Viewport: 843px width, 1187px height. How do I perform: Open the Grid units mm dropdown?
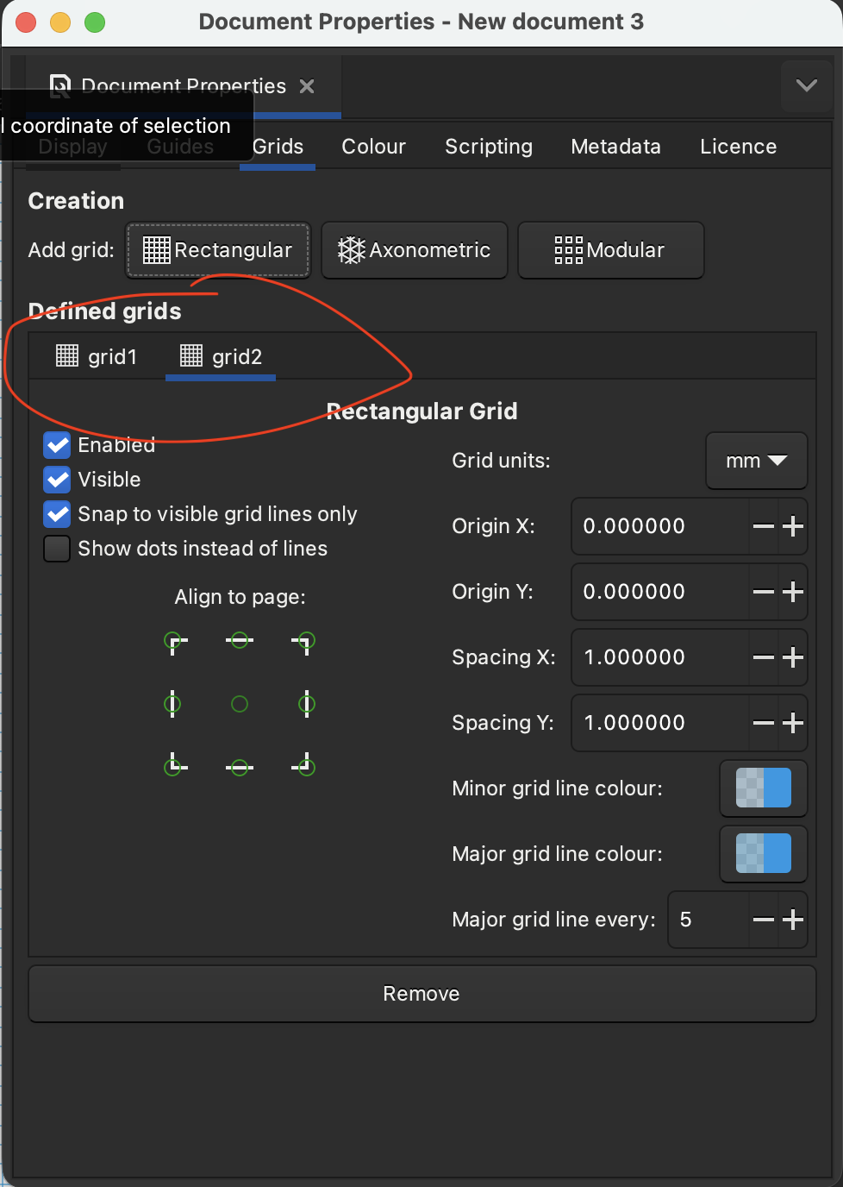tap(756, 461)
